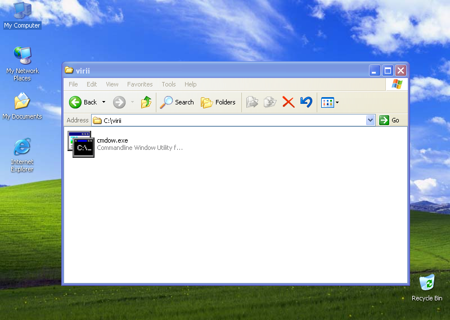The height and width of the screenshot is (320, 450).
Task: Click the Address bar showing C:\virii
Action: tap(233, 120)
